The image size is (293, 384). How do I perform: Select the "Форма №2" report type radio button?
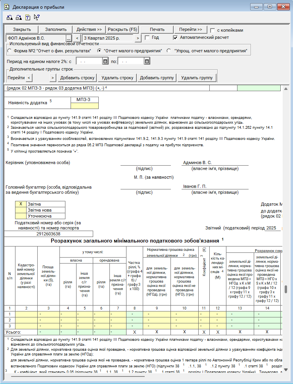10,51
